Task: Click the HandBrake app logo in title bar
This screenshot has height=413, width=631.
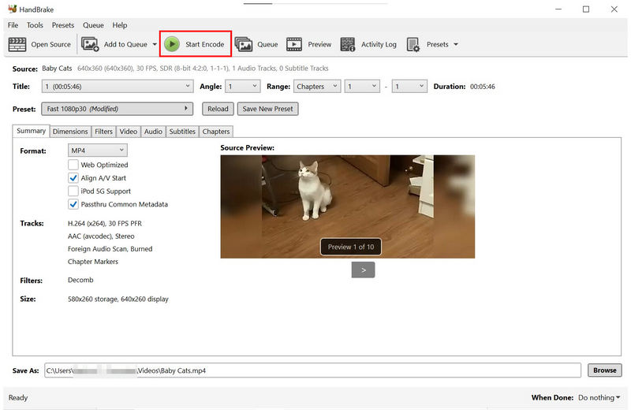Action: pyautogui.click(x=13, y=9)
